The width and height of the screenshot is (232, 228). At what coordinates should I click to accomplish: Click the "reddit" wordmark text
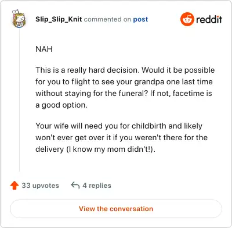click(209, 19)
